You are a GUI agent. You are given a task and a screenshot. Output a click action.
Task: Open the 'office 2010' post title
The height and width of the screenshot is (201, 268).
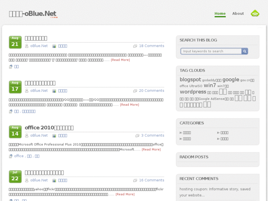[49, 128]
